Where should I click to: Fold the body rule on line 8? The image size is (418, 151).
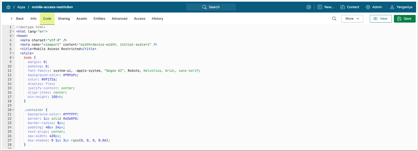(13, 58)
